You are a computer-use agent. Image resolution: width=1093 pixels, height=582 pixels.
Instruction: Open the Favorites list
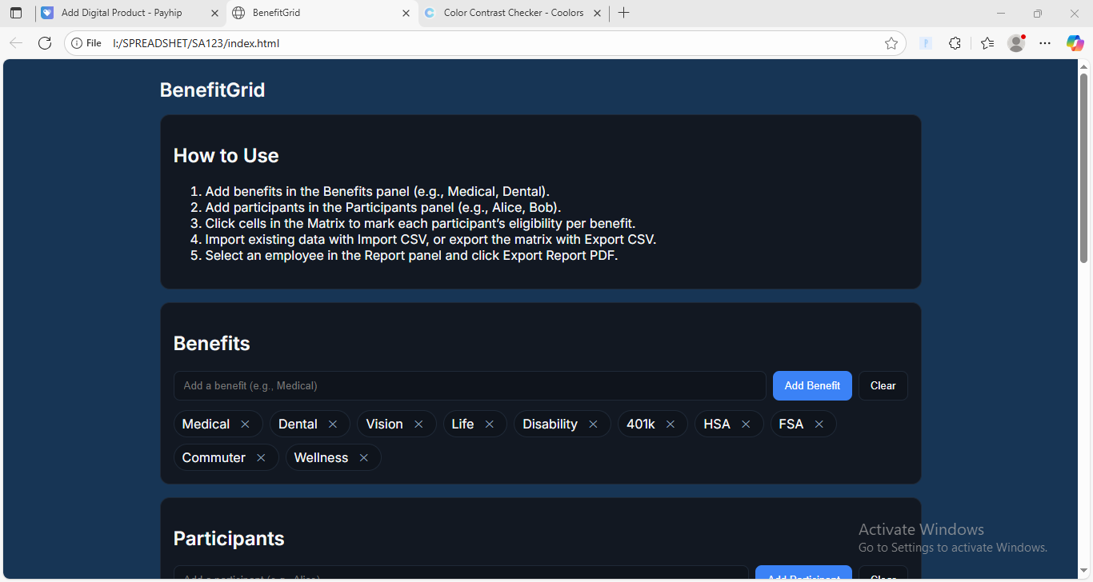(x=987, y=43)
